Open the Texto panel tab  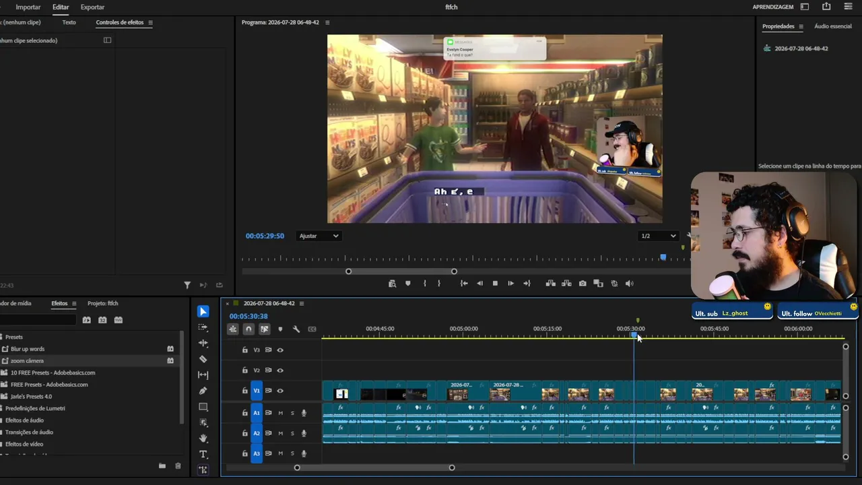[69, 22]
